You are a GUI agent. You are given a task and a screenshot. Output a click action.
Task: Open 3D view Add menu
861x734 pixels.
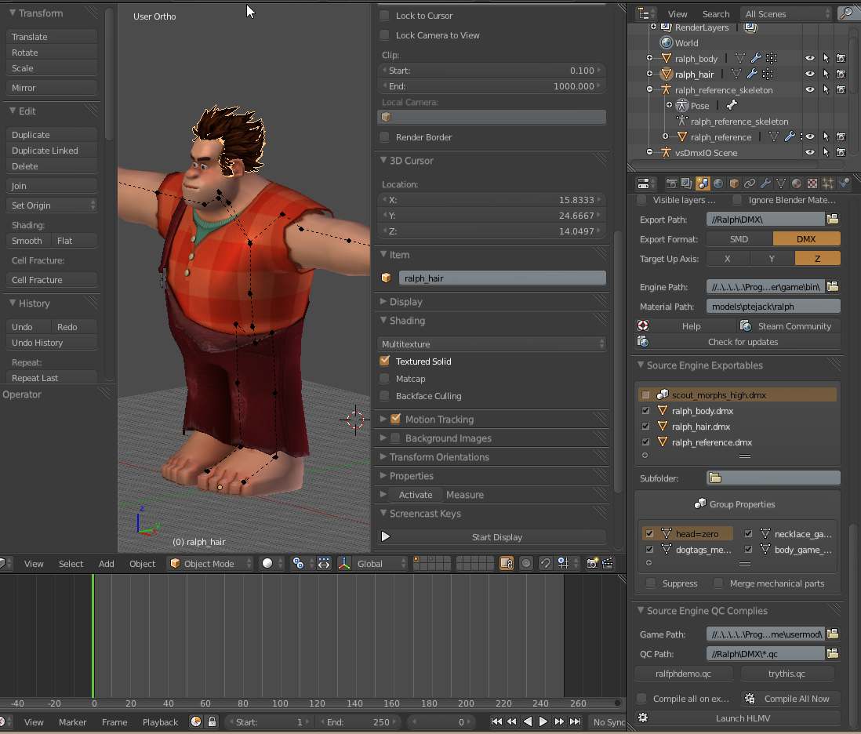coord(107,564)
